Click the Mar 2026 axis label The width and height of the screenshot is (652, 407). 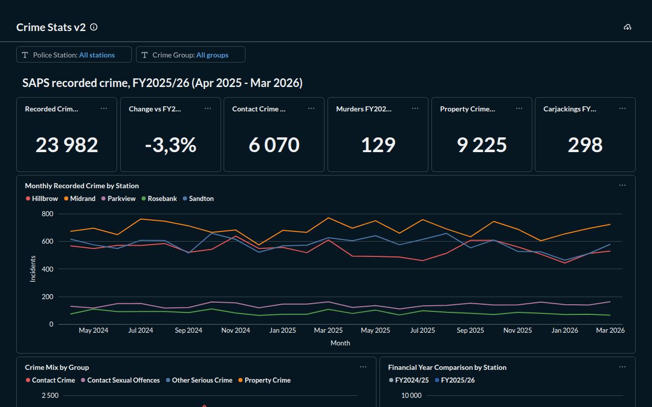610,330
